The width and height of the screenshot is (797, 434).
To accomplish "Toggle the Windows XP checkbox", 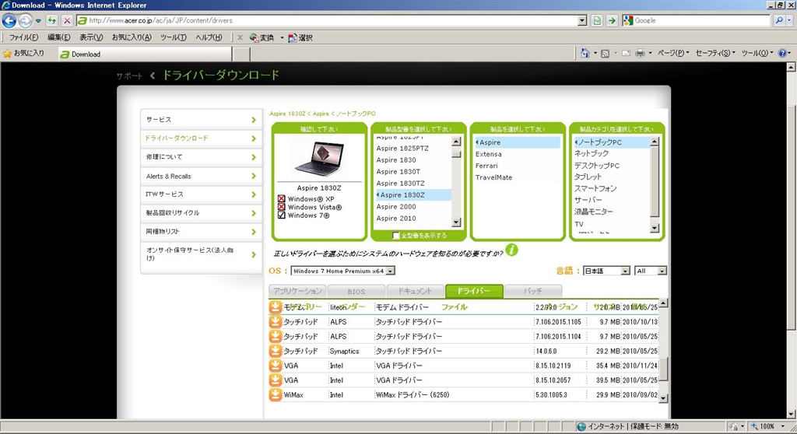I will pos(282,199).
